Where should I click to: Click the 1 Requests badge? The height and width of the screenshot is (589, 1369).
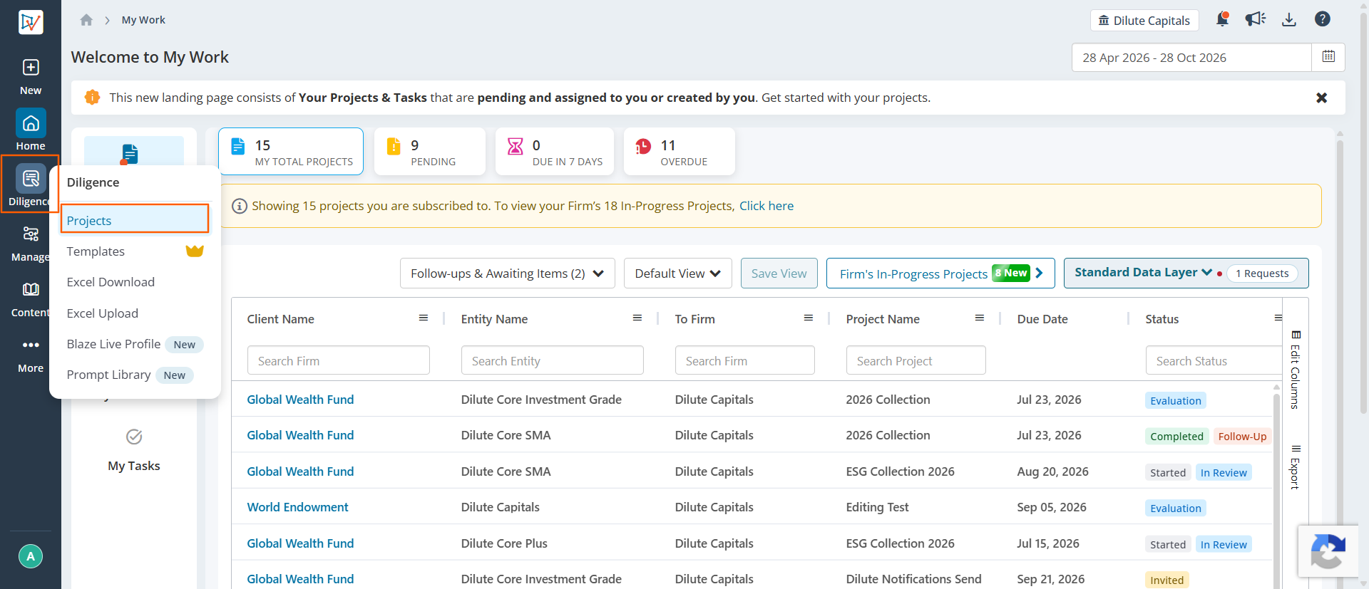pos(1262,273)
